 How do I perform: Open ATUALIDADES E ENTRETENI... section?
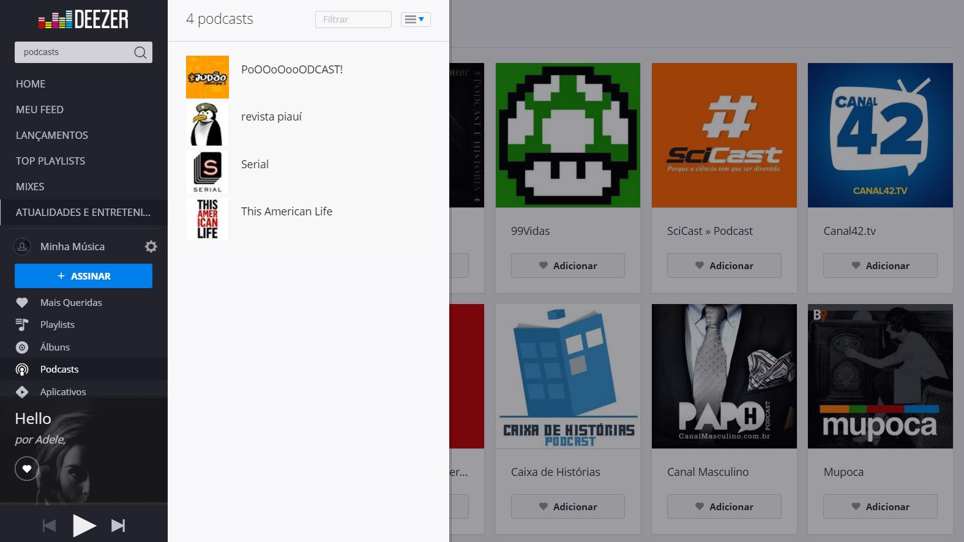click(x=83, y=212)
